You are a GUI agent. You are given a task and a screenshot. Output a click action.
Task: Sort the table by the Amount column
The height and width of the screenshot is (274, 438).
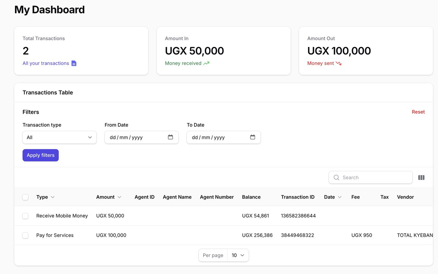click(x=109, y=197)
